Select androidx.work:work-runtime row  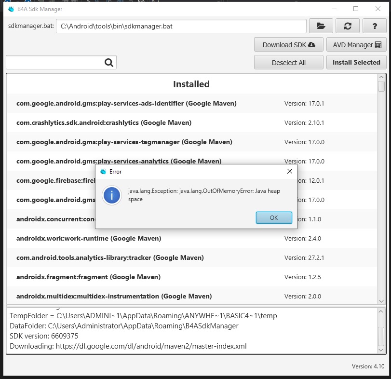point(192,238)
